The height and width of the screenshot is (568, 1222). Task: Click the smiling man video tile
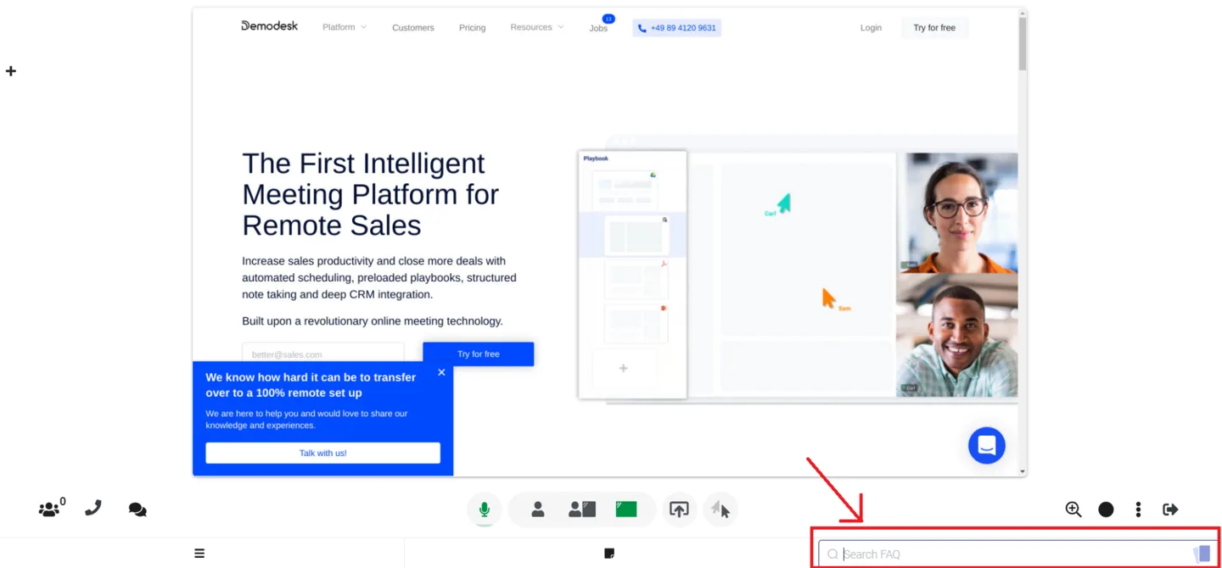tap(957, 335)
